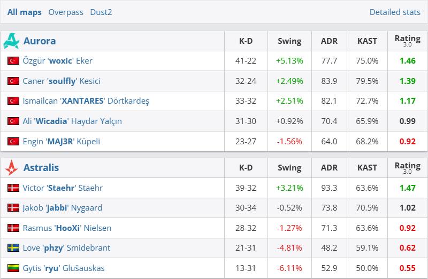This screenshot has height=279, width=428.
Task: Click the Aurora team logo icon
Action: [x=11, y=41]
